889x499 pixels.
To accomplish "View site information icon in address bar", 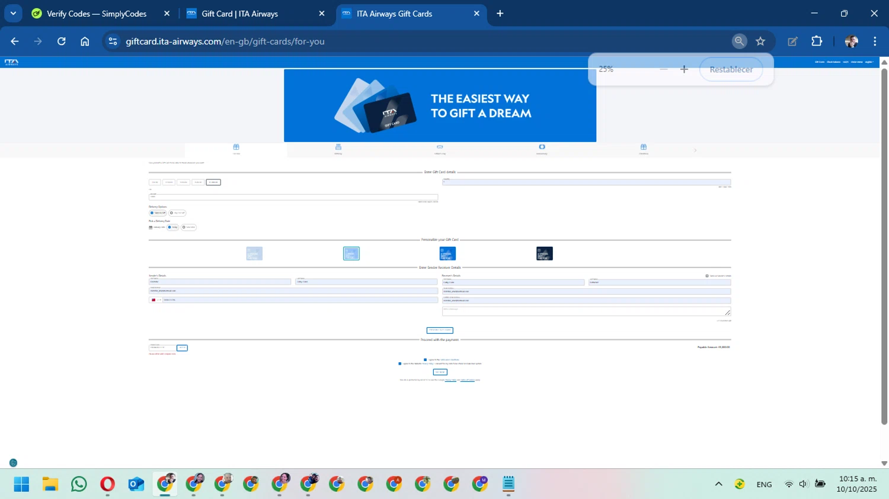I will [x=113, y=41].
